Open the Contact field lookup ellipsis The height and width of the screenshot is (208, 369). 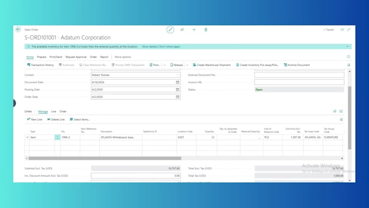(x=177, y=75)
